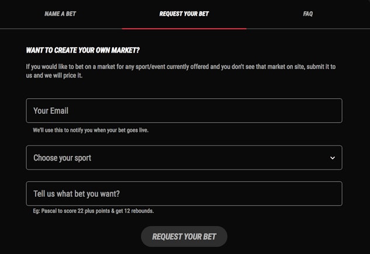Focus the Tell us what bet field

(184, 193)
